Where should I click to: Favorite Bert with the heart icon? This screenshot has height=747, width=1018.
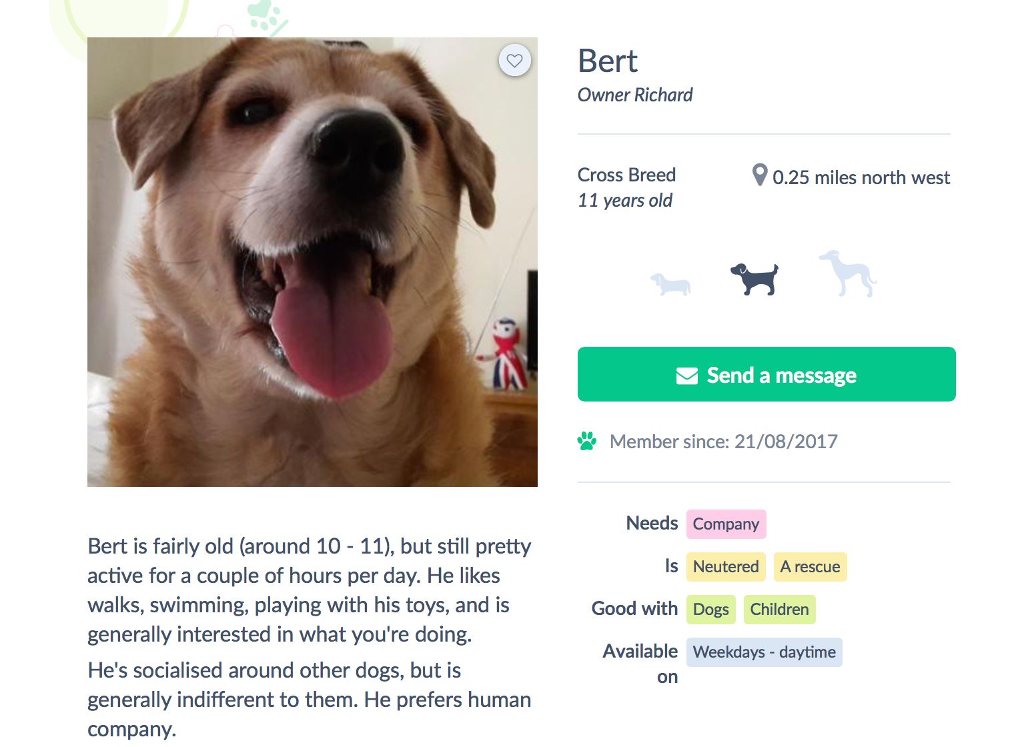coord(514,61)
